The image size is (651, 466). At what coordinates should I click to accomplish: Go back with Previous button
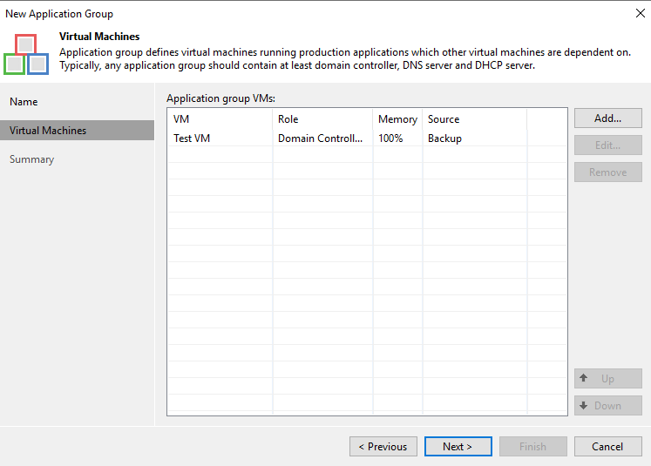[383, 447]
